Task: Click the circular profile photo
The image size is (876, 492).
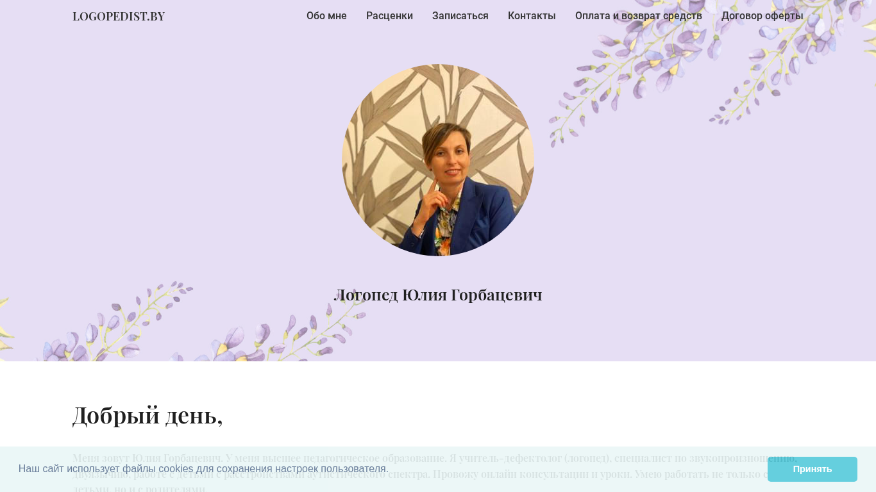Action: [x=438, y=160]
